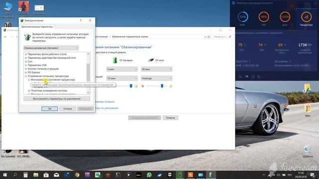319x179 pixels.
Task: Click the advanced power settings link
Action: tap(105, 101)
